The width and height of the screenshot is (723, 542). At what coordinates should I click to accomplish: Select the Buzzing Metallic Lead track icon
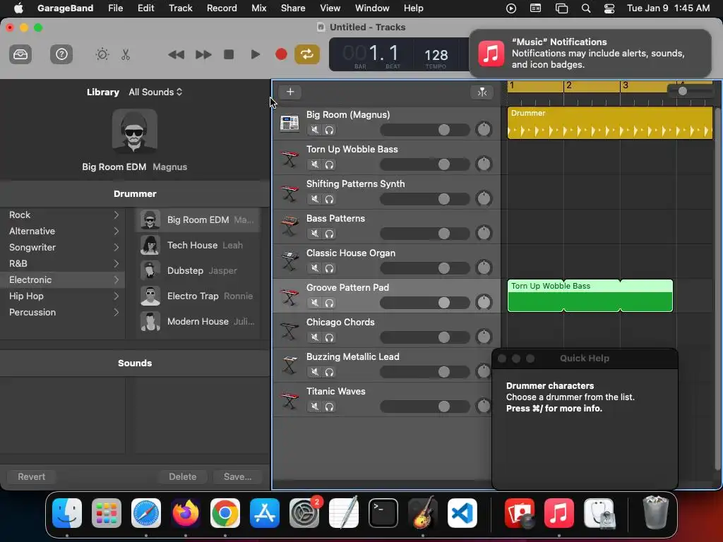289,365
